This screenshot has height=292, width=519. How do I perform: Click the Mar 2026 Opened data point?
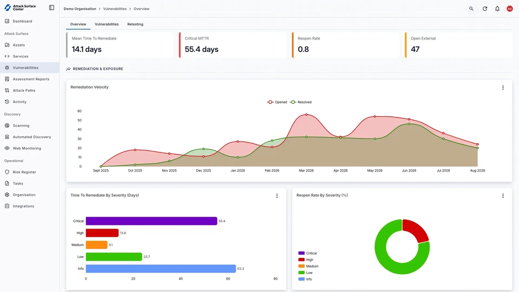coord(306,115)
